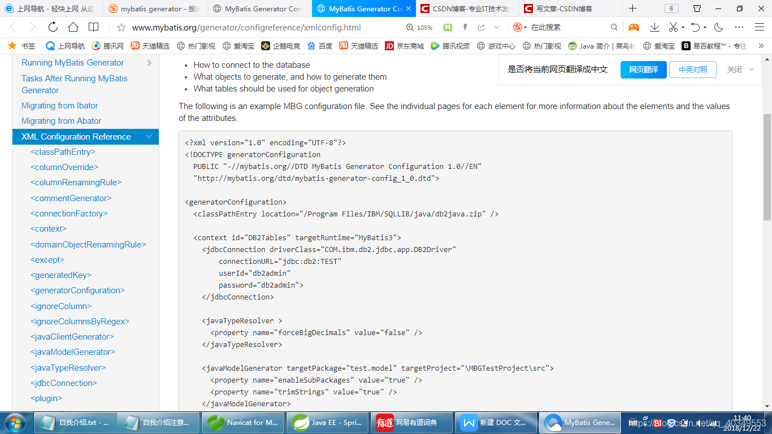The image size is (772, 434).
Task: Close the active MyBatis Generator tab
Action: click(410, 8)
